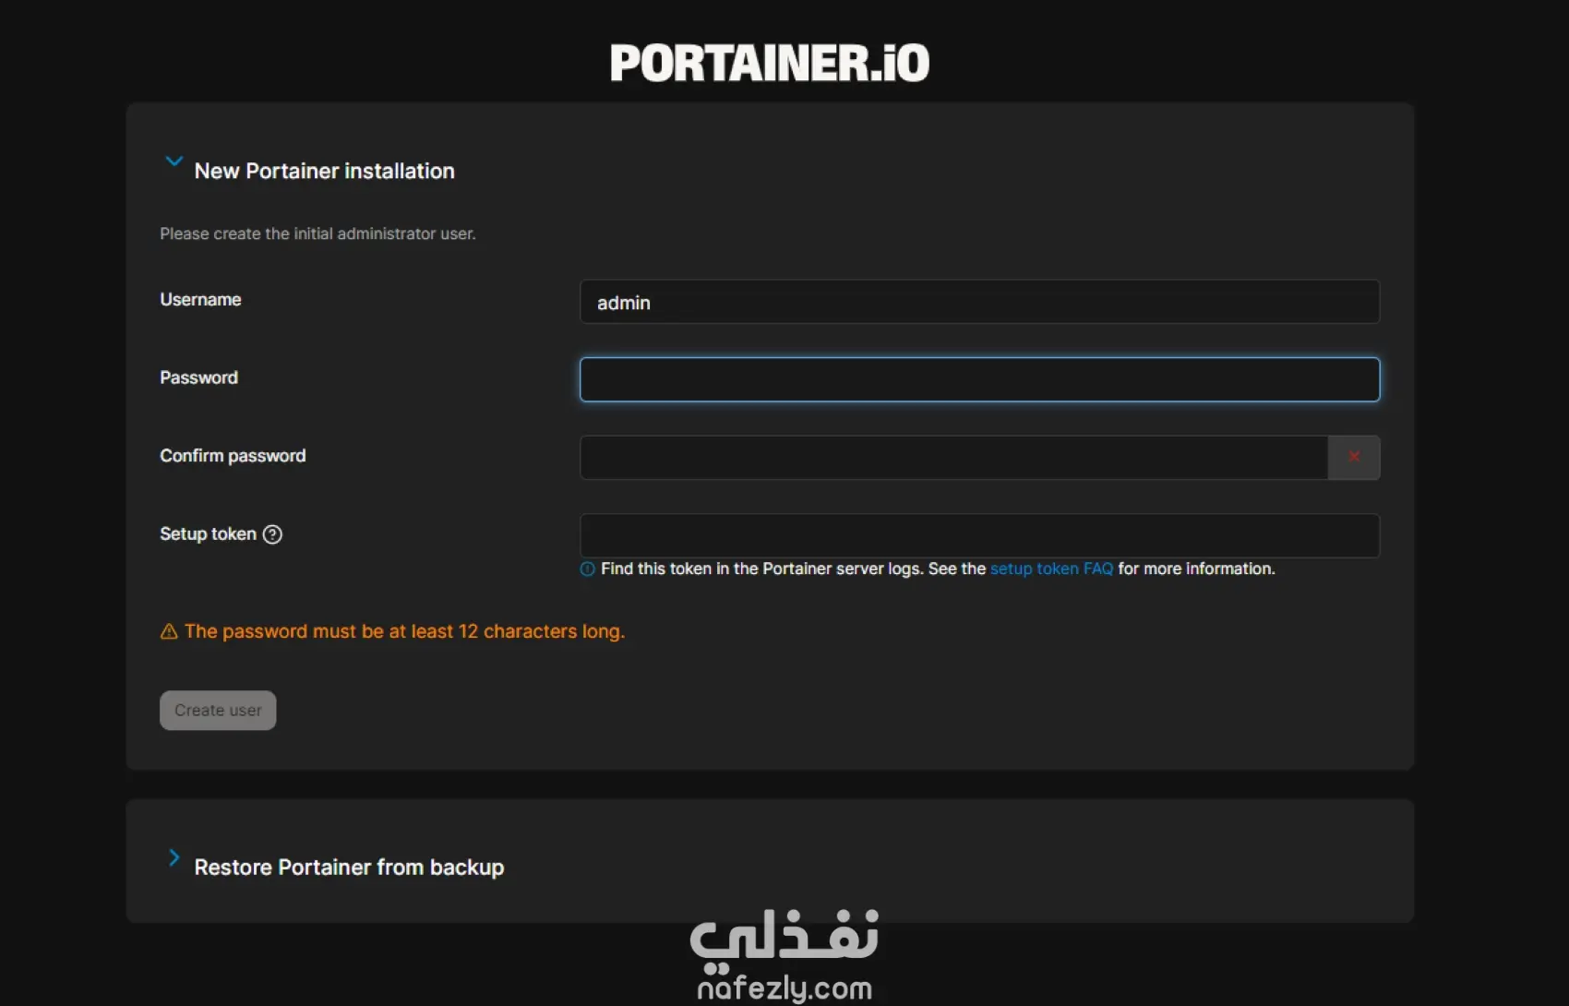Click the password 12 characters warning text
Screen dimensions: 1569x1006
point(404,631)
